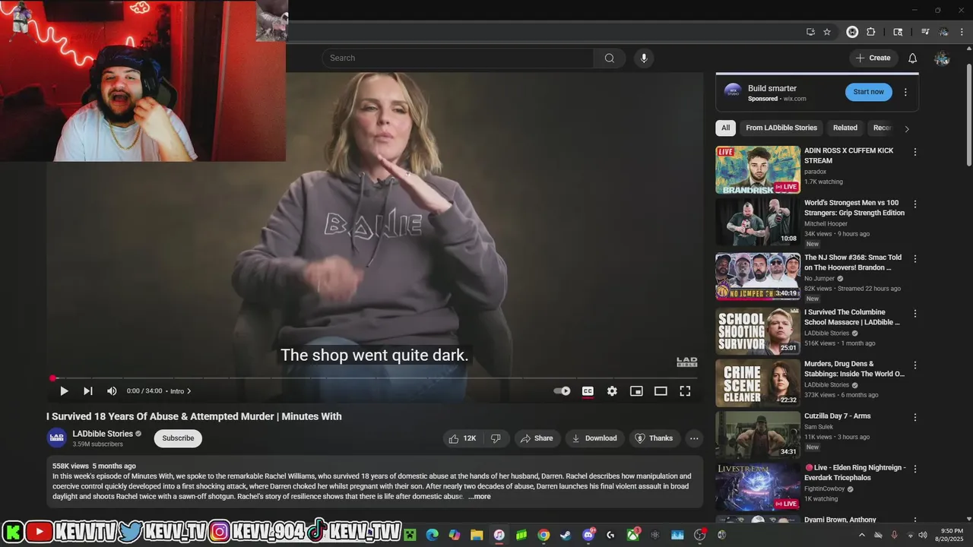Image resolution: width=973 pixels, height=547 pixels.
Task: Toggle theater mode in the player
Action: pos(661,391)
